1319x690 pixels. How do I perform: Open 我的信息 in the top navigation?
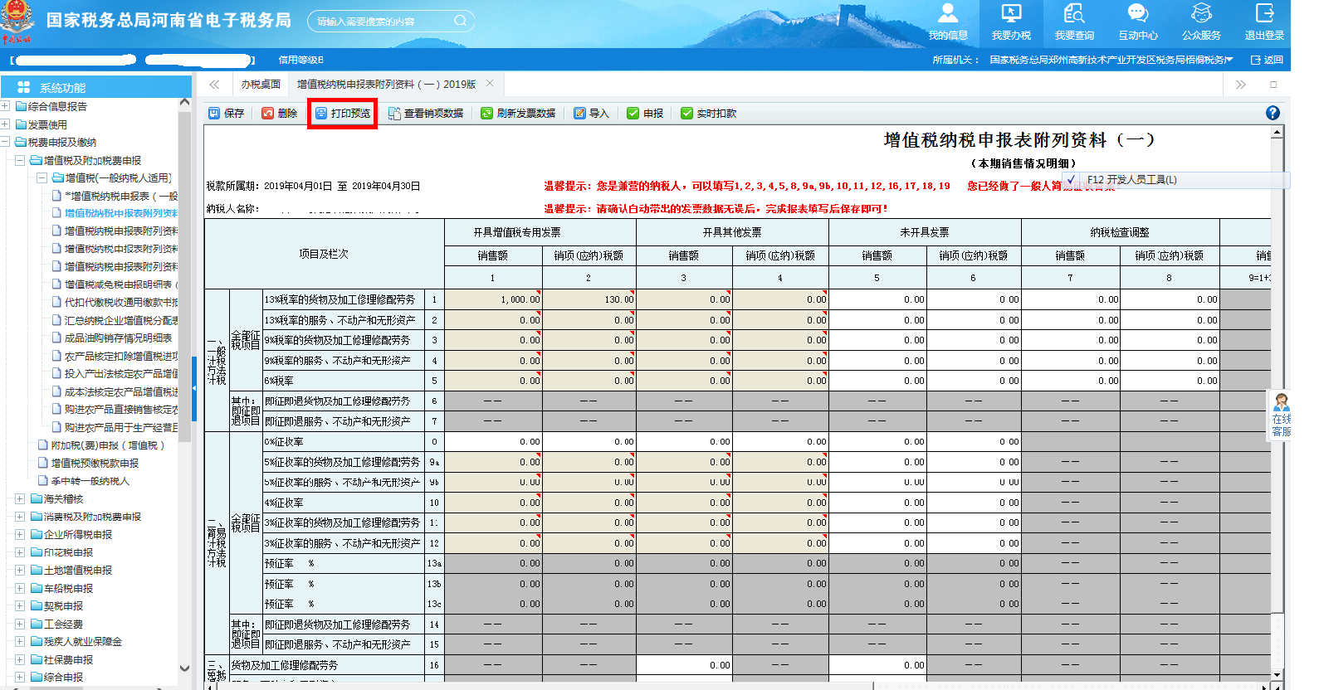point(948,22)
